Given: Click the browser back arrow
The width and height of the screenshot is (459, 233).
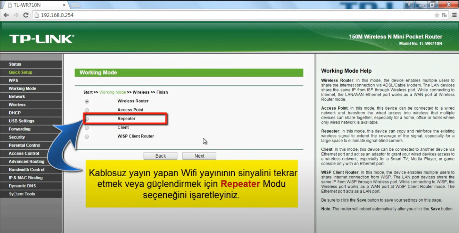Looking at the screenshot, I should tap(6, 15).
